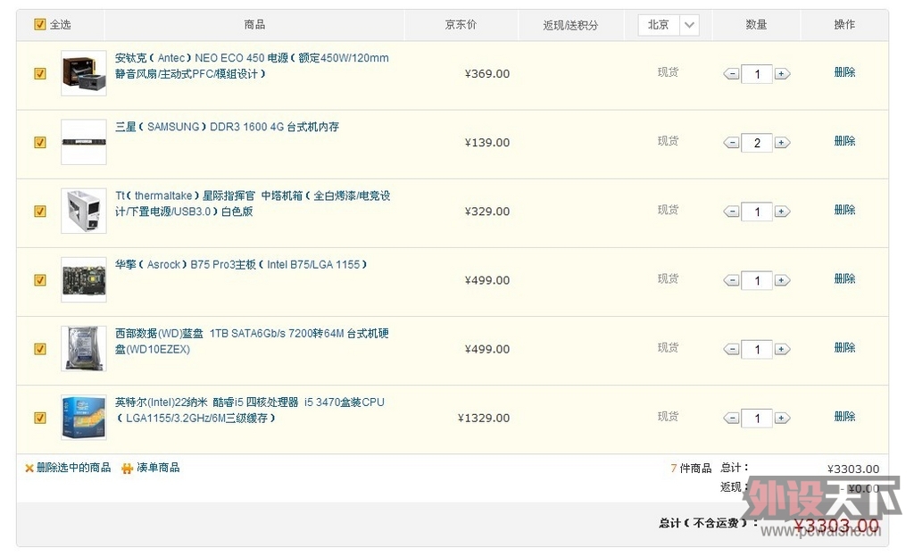Image resolution: width=914 pixels, height=556 pixels.
Task: Uncheck the Asrock B75 Pro3 checkbox
Action: coord(39,279)
